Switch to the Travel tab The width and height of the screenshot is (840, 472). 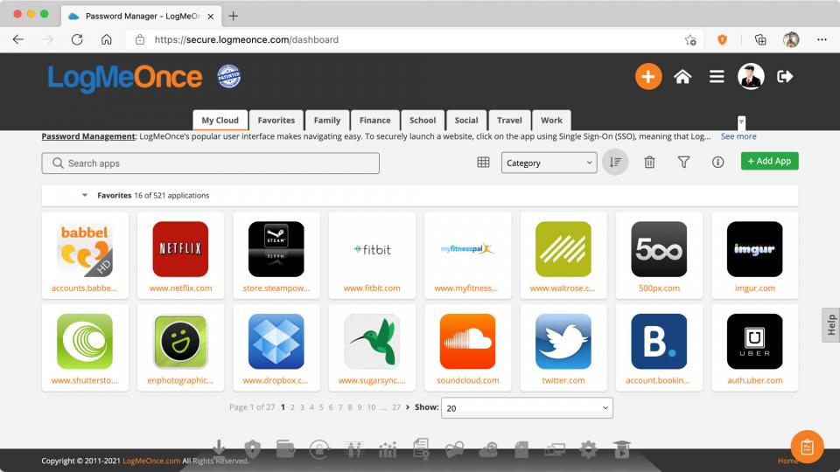(509, 121)
